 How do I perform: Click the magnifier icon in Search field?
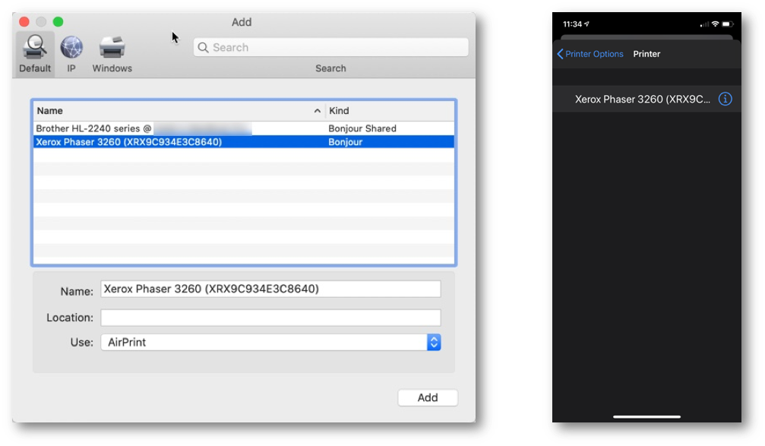click(203, 47)
